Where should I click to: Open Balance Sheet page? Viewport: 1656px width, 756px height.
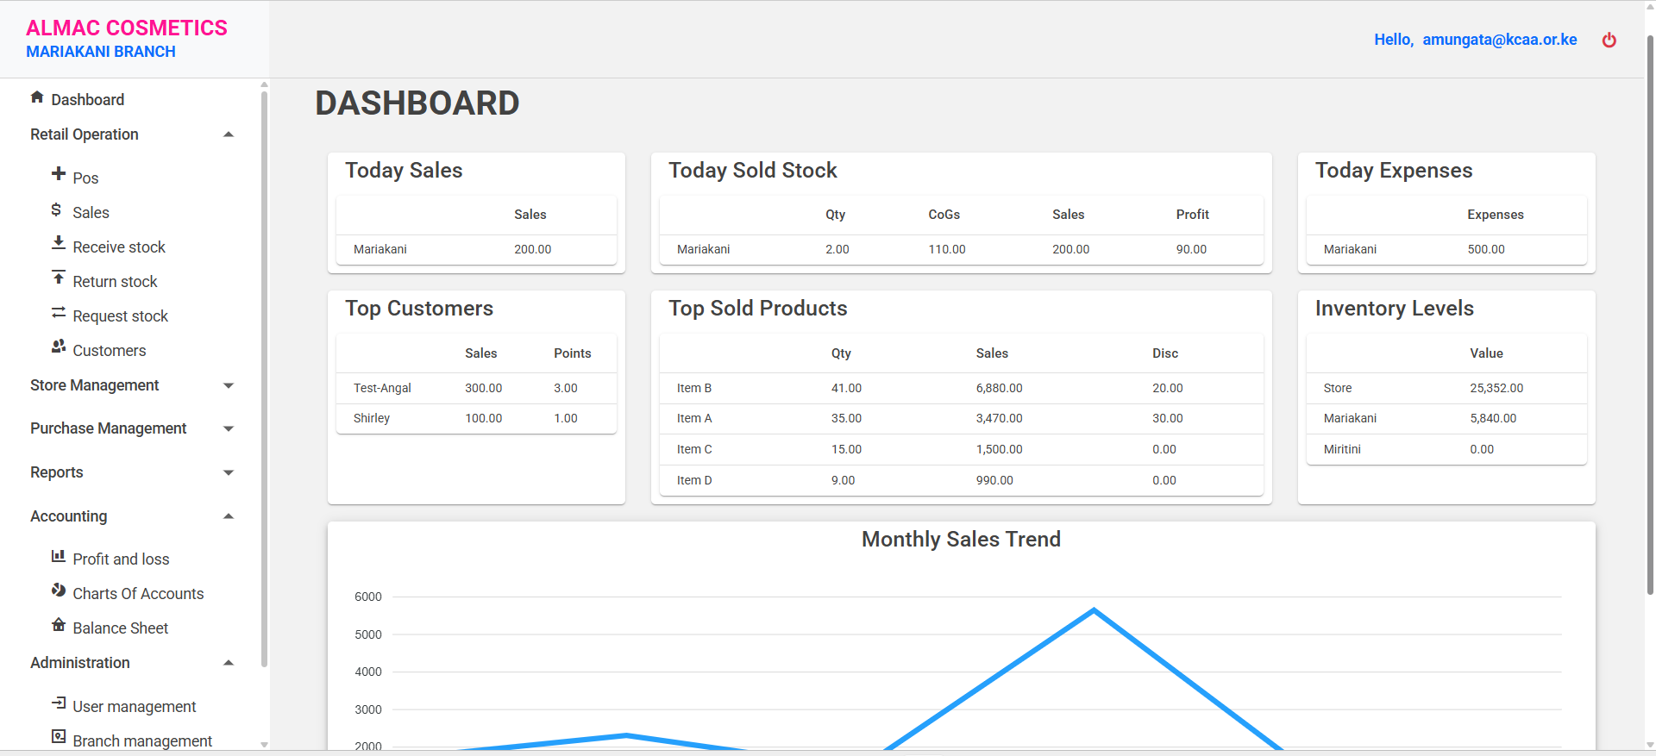[120, 628]
